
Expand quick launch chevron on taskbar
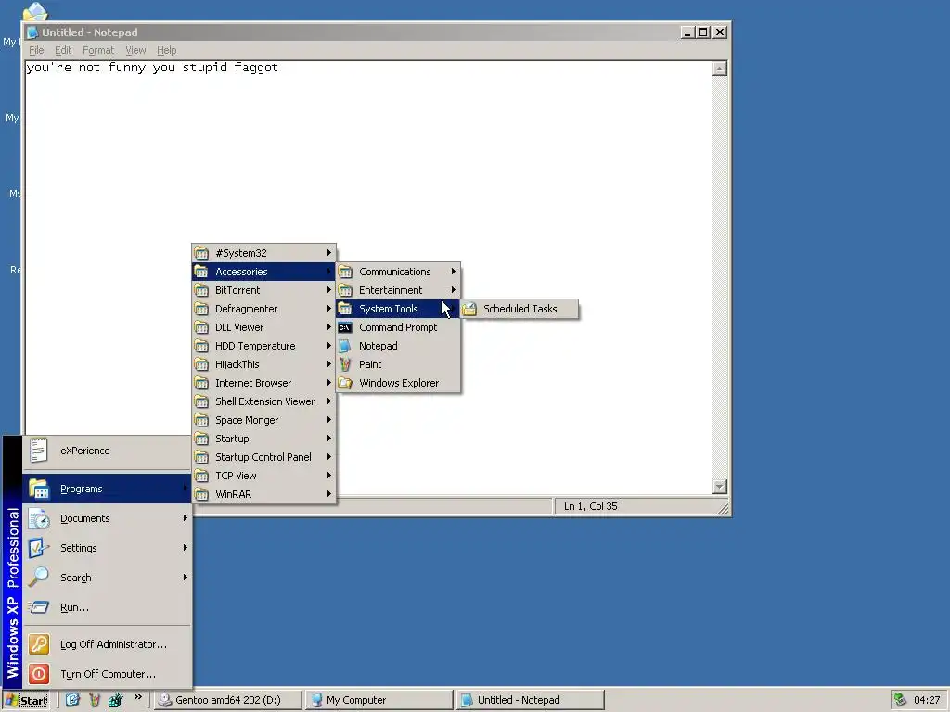coord(138,697)
